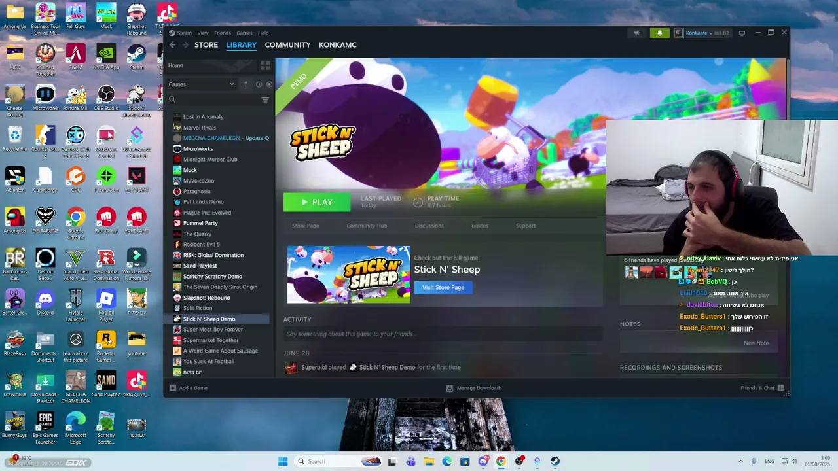Click the activity comment input field
838x471 pixels.
click(443, 334)
